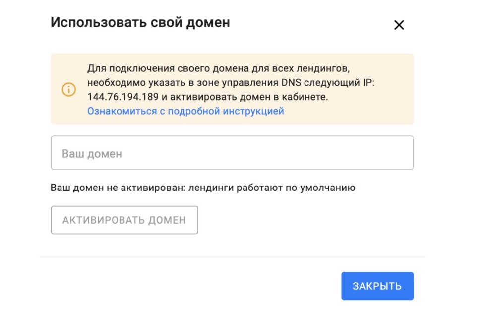Viewport: 488px width, 314px height.
Task: Open the link Ознакомиться с подробной инструкцией
Action: tap(185, 111)
